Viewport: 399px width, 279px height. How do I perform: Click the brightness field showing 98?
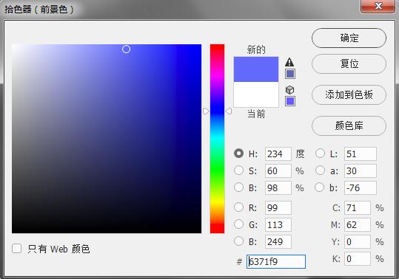[x=278, y=188]
